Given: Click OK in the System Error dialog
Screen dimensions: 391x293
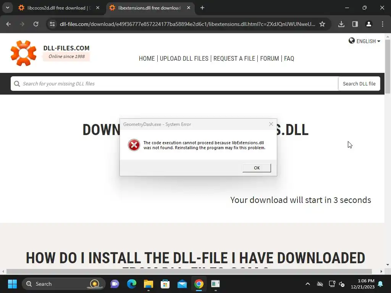Looking at the screenshot, I should pos(257,168).
